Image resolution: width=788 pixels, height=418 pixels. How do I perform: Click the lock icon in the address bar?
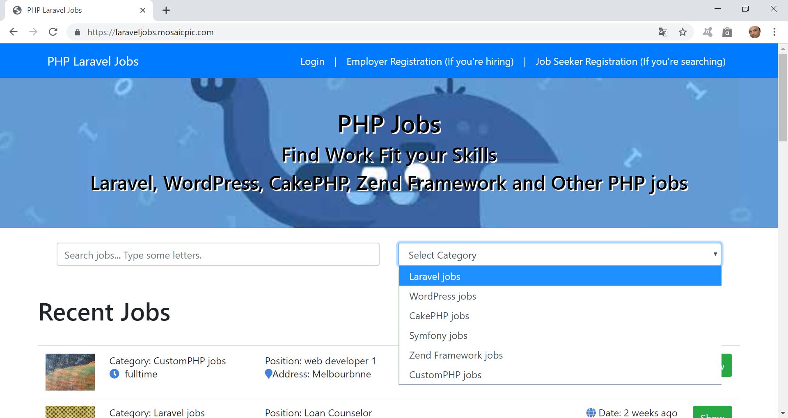[x=77, y=32]
